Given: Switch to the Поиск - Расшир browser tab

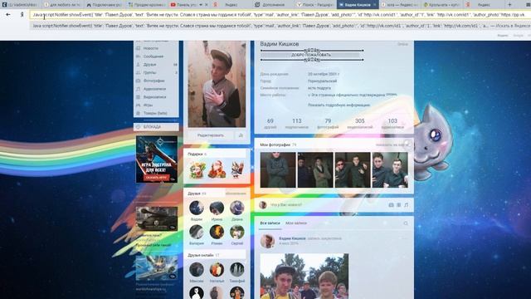Looking at the screenshot, I should point(314,5).
